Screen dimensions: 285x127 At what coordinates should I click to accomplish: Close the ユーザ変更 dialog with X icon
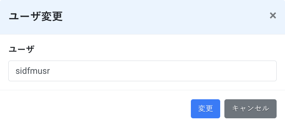(273, 15)
